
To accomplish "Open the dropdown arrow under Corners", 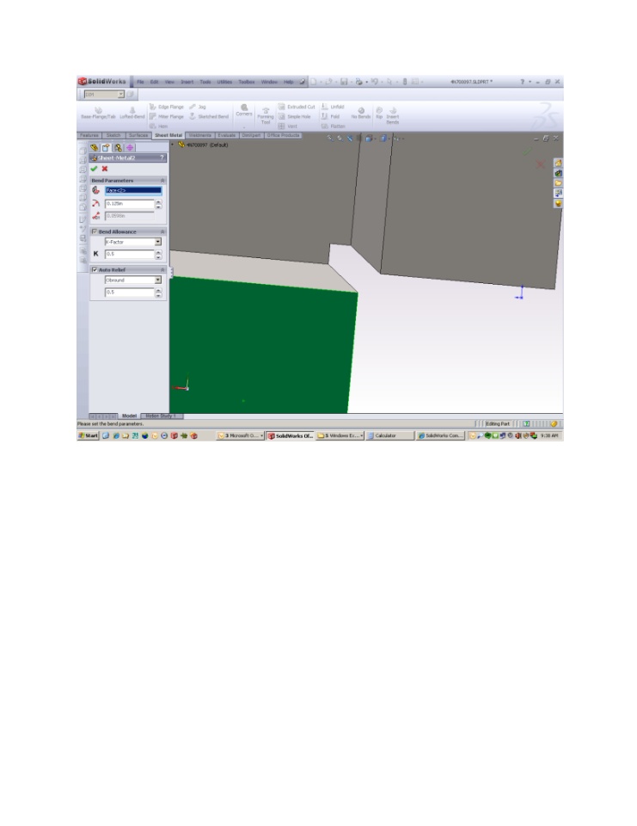I will point(244,126).
